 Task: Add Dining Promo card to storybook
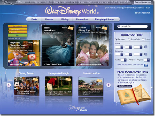pyautogui.click(x=33, y=79)
